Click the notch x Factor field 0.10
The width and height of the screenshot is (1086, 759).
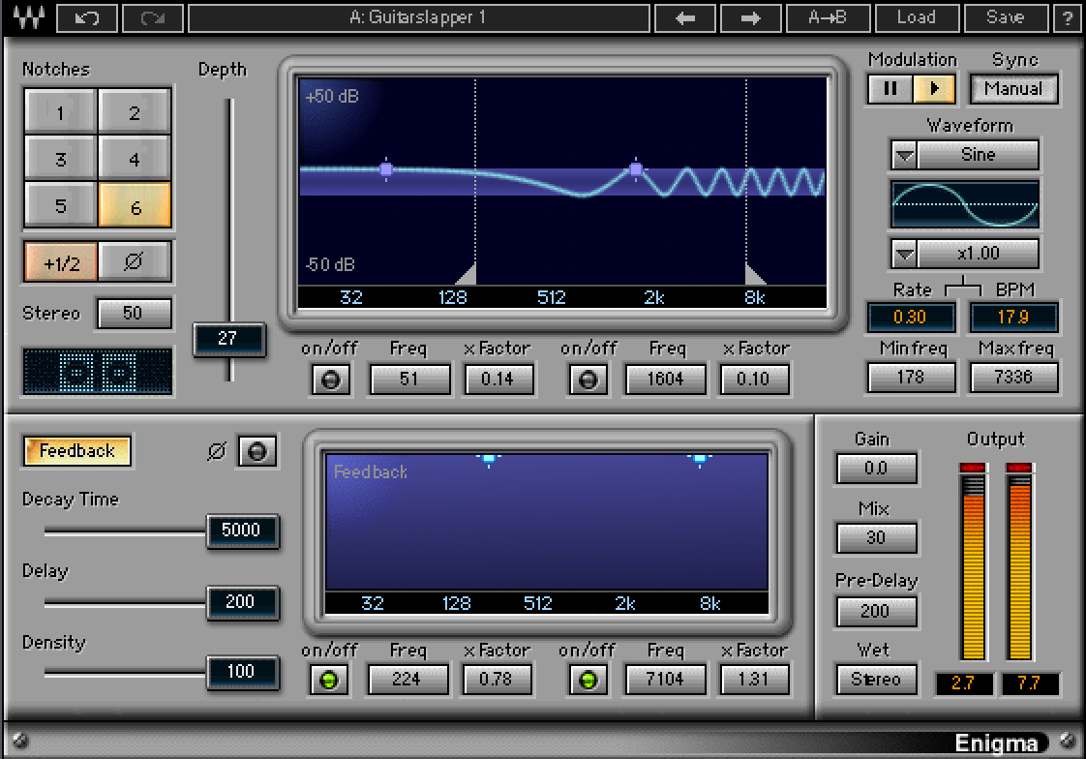(x=754, y=379)
